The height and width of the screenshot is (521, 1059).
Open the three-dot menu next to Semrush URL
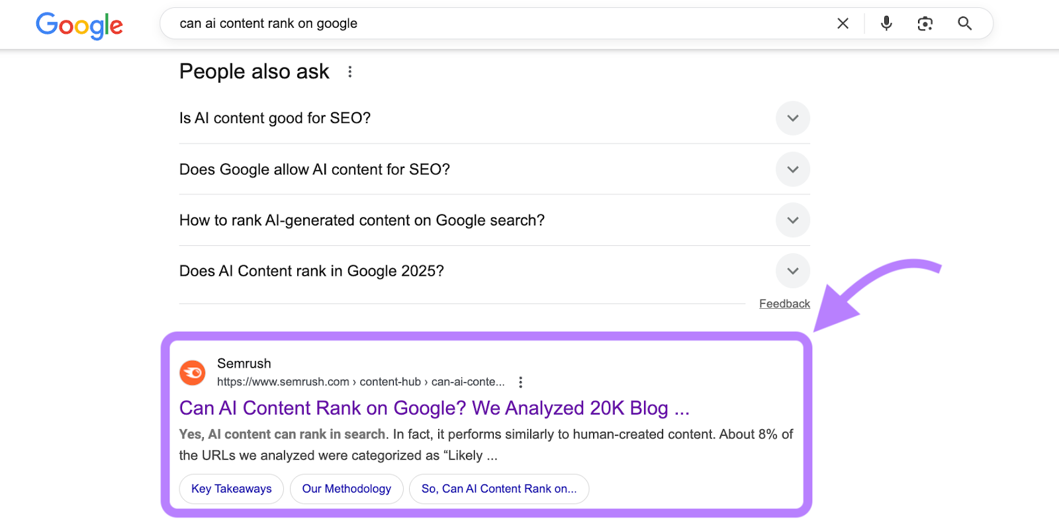point(521,382)
